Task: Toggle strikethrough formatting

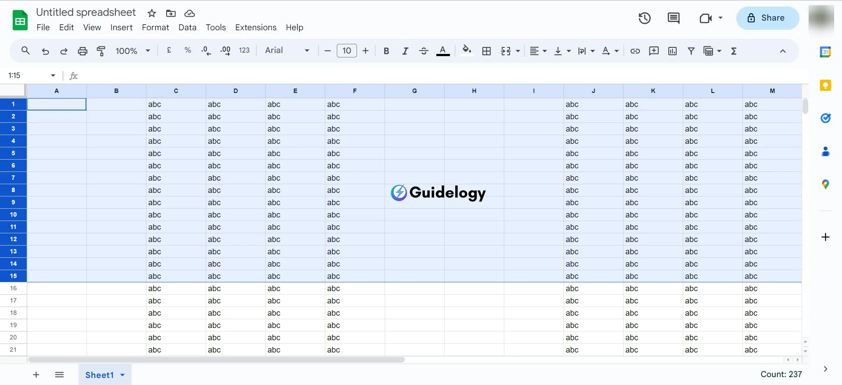Action: [424, 51]
